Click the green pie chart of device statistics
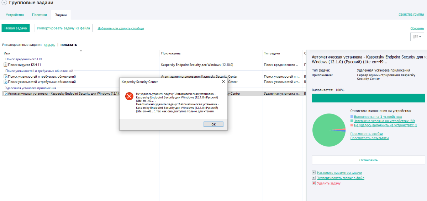 point(329,130)
